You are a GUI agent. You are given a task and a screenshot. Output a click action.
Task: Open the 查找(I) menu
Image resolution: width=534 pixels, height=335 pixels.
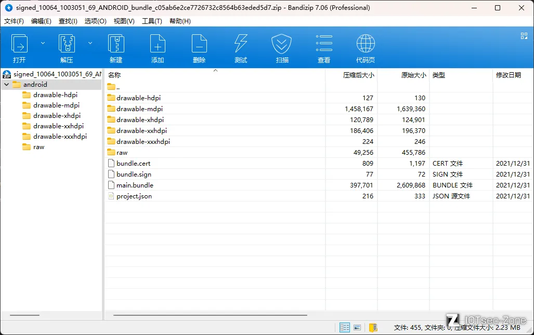pos(68,21)
